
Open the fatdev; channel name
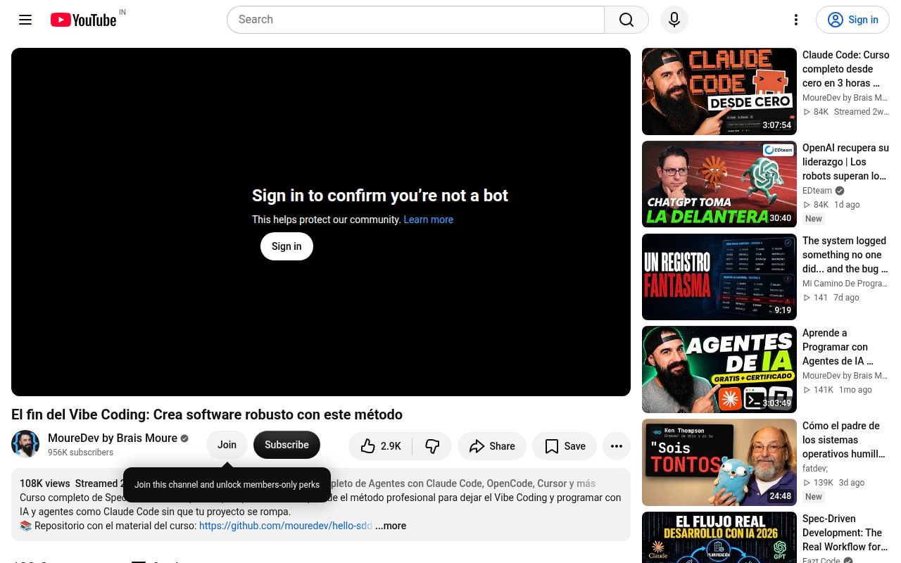pos(815,469)
